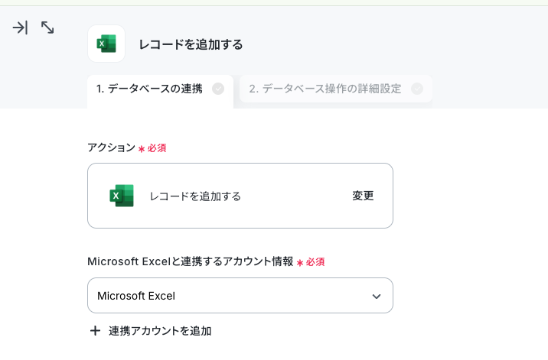Click the checkmark on the データベースの連携 tab
Viewport: 548px width, 360px height.
(x=218, y=89)
